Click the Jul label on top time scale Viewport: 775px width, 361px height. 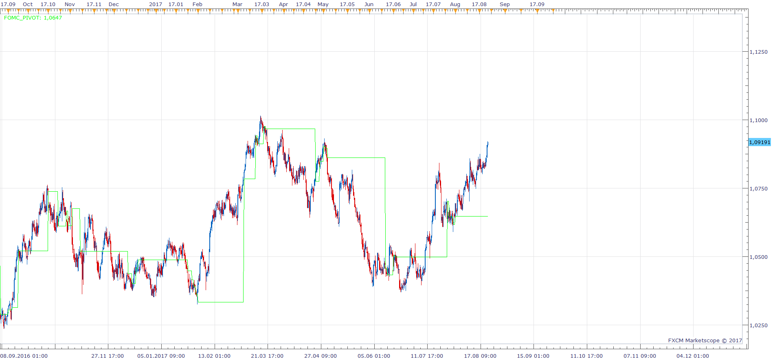coord(413,4)
